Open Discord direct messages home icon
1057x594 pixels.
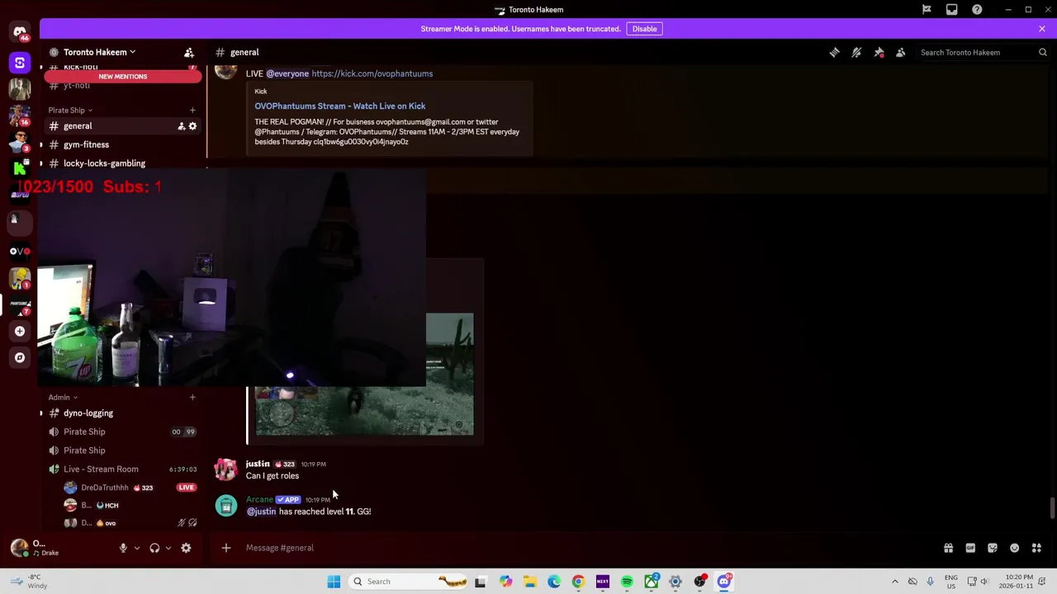click(20, 33)
